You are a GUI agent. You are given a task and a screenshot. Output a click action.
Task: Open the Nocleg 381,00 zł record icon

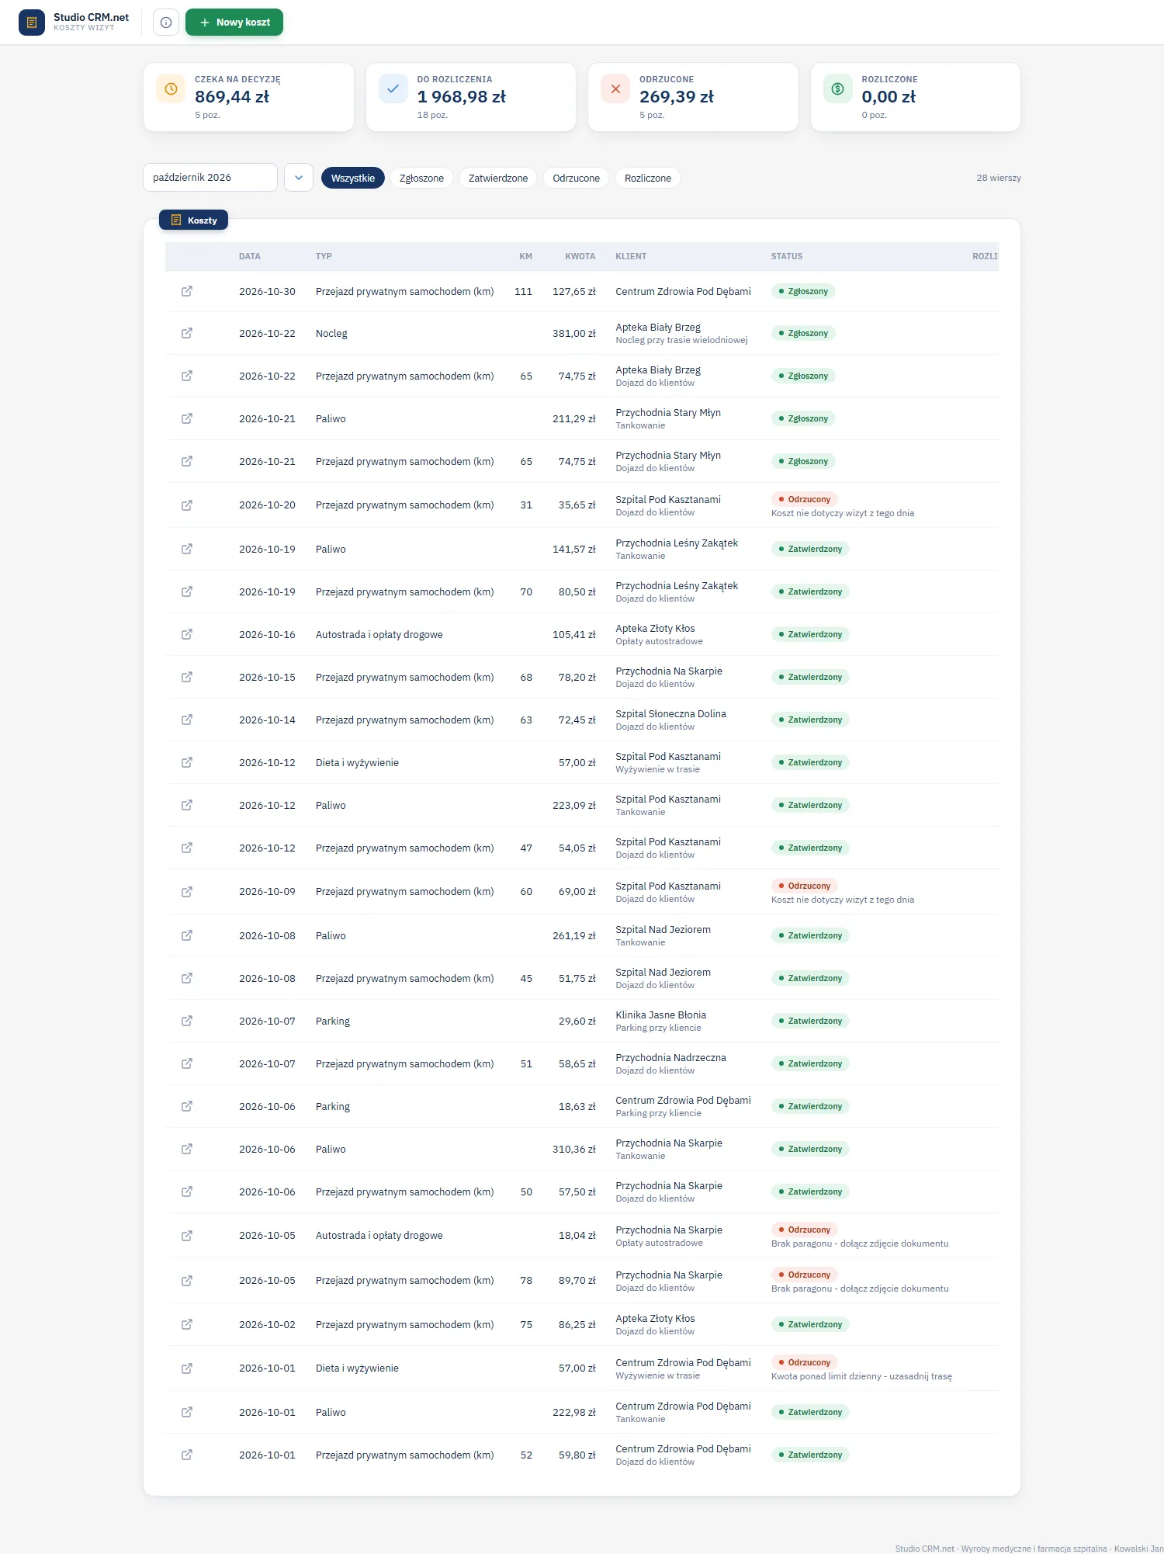pos(187,333)
